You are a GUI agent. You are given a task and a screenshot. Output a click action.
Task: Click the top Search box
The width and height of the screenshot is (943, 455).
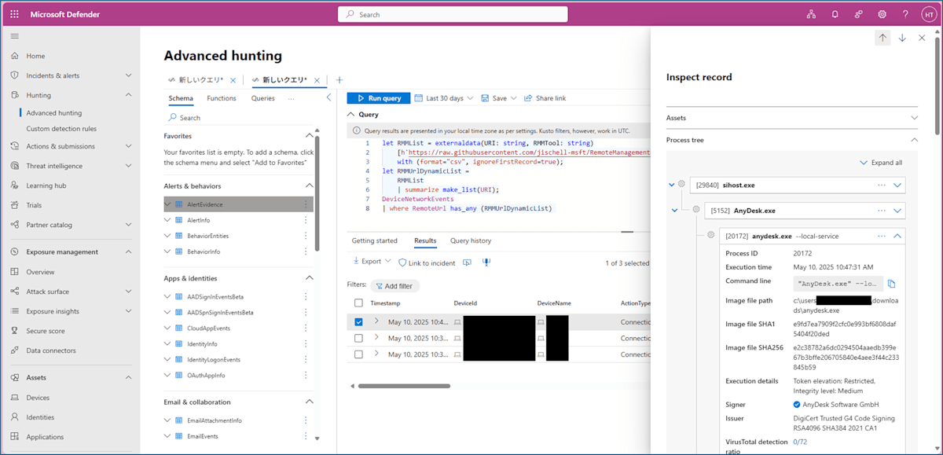coord(453,14)
